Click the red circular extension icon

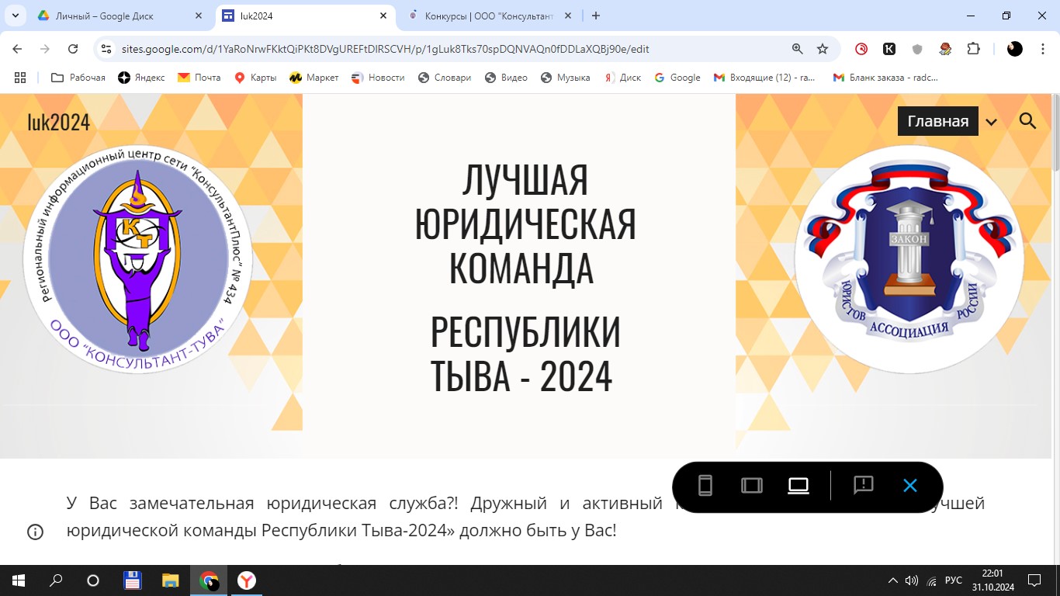[861, 49]
